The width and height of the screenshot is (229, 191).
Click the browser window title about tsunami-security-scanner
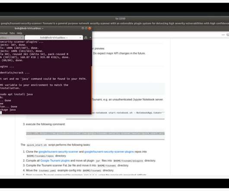[x=114, y=23]
